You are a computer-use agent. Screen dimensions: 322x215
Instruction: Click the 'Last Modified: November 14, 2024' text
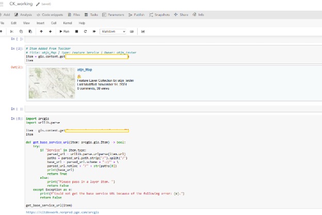coord(102,84)
